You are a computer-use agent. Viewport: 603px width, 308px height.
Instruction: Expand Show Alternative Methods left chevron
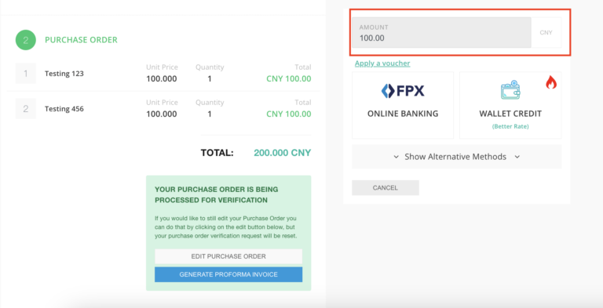(x=396, y=157)
